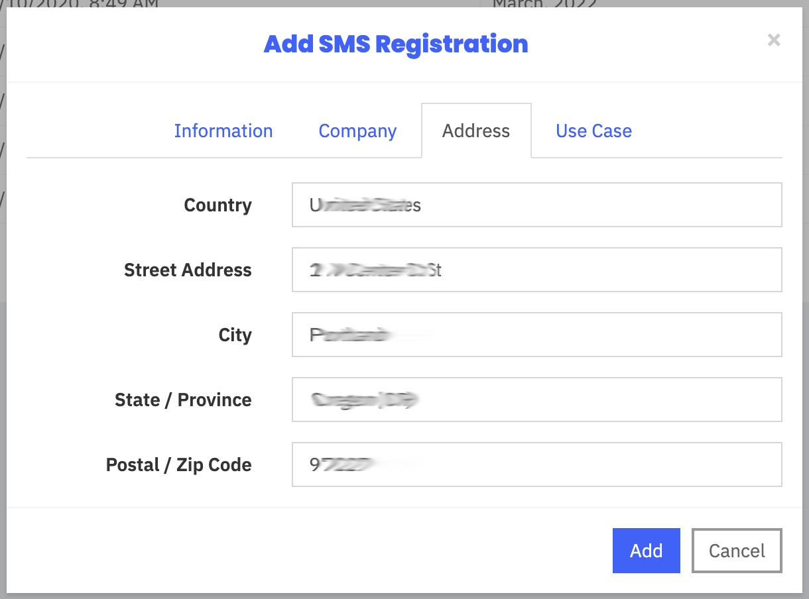Click the Add SMS Registration heading
Viewport: 809px width, 599px height.
[x=396, y=44]
